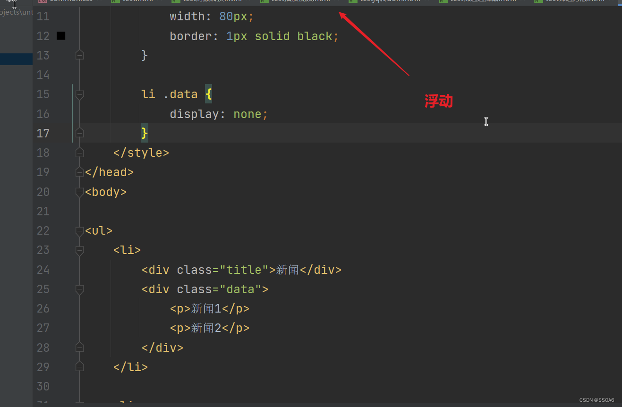Click line number 16 in the gutter
This screenshot has height=407, width=622.
pos(43,114)
